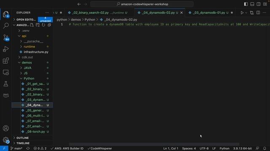Close the _04_dynamodb-02.py tab
270x151 pixels.
click(181, 13)
